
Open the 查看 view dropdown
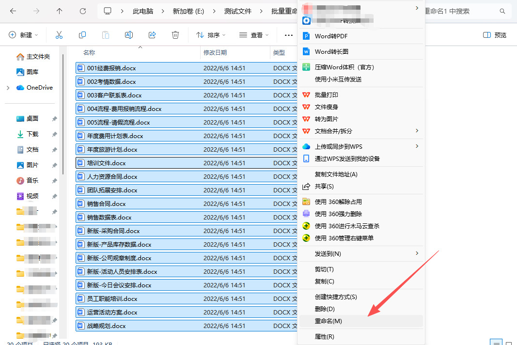pyautogui.click(x=254, y=35)
